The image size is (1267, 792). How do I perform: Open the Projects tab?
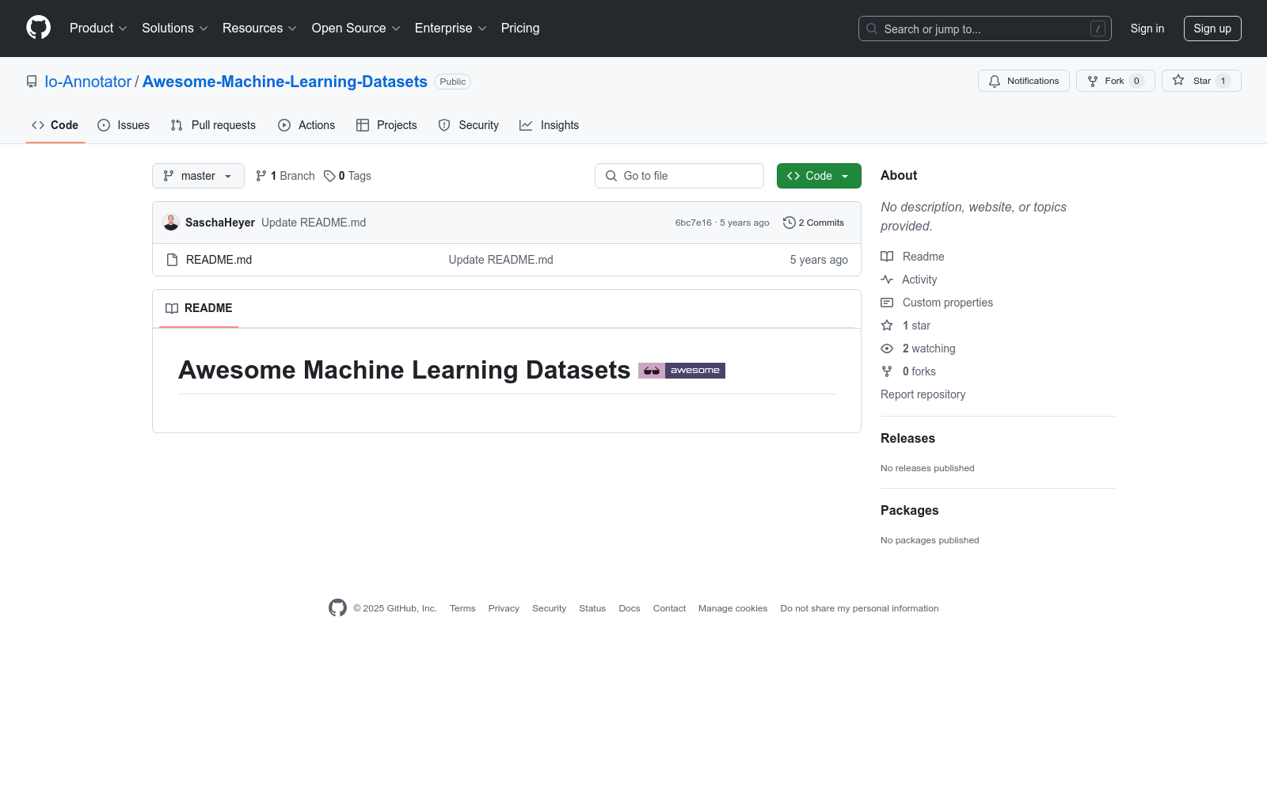coord(386,125)
